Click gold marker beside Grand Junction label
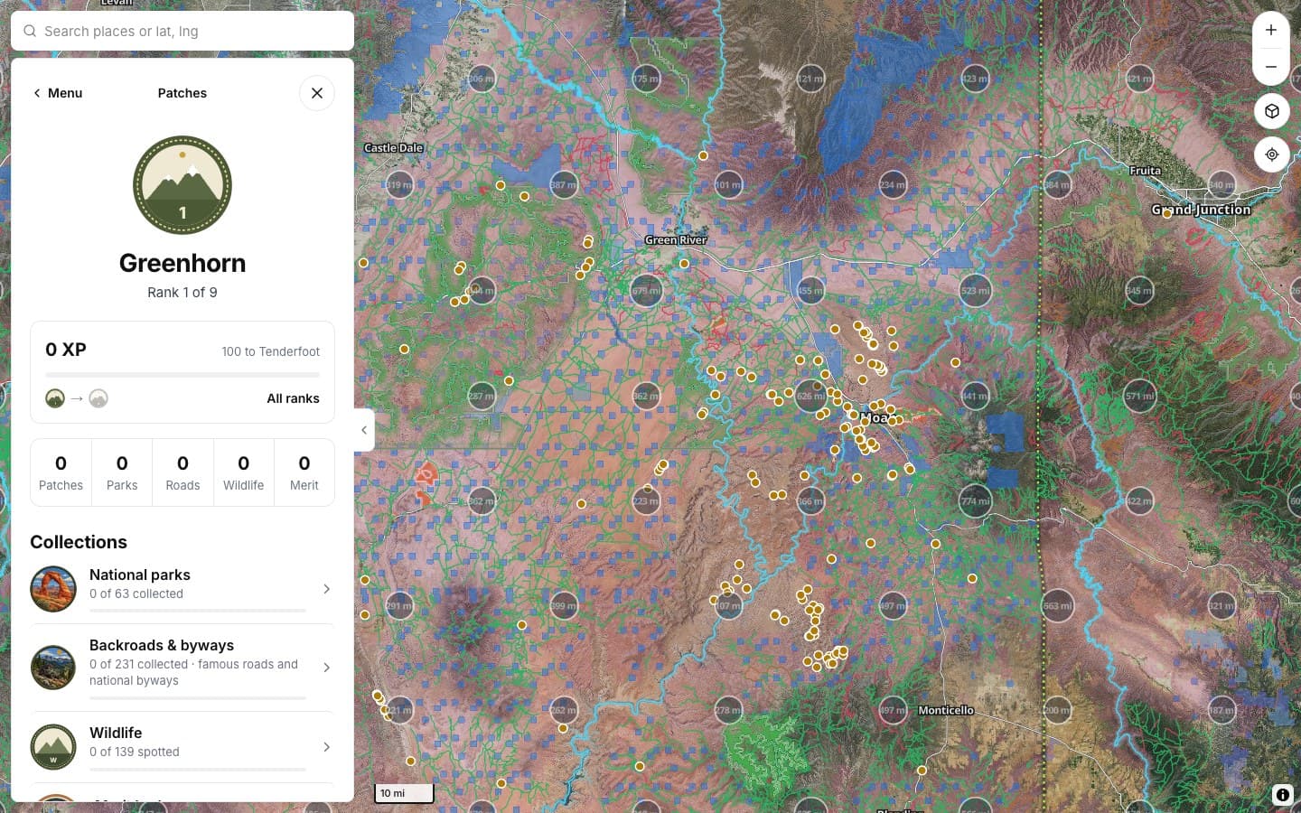This screenshot has height=813, width=1301. pos(1166,214)
